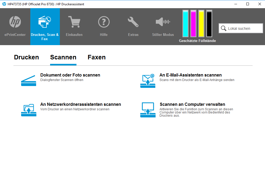The image size is (265, 195).
Task: Open the Einkaufen shopping cart icon
Action: click(x=74, y=22)
